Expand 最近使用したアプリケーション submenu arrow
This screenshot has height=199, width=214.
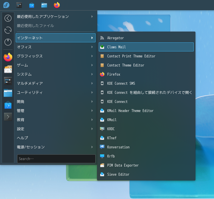tap(92, 16)
